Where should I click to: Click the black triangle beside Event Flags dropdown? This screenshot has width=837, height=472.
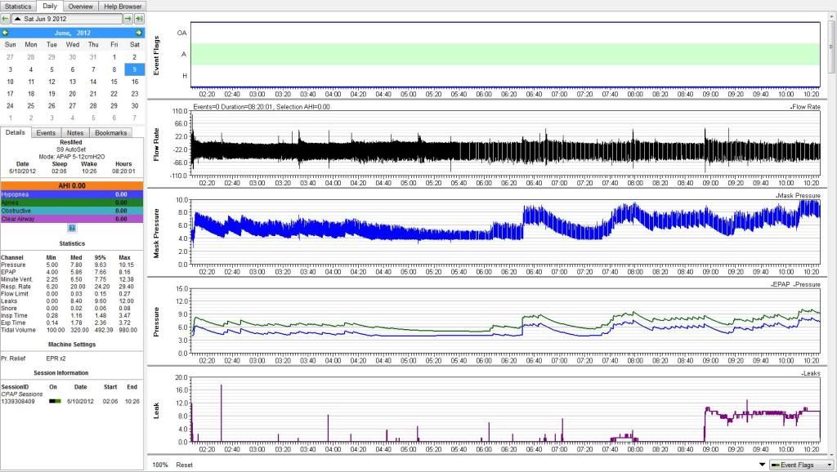click(763, 464)
